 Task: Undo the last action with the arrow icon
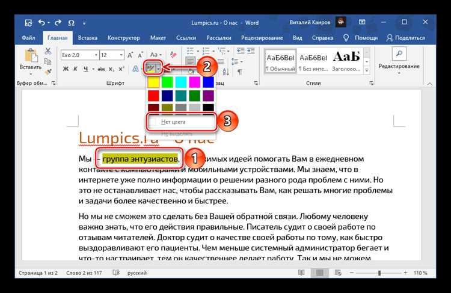[42, 22]
